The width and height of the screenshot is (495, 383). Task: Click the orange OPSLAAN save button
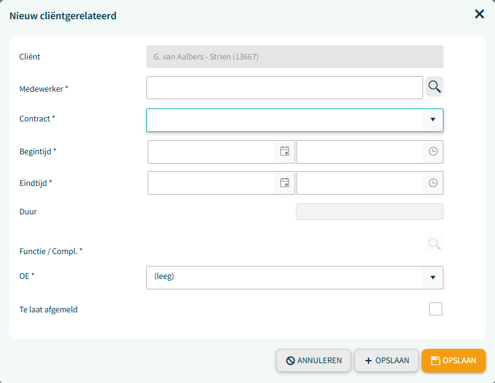[453, 360]
